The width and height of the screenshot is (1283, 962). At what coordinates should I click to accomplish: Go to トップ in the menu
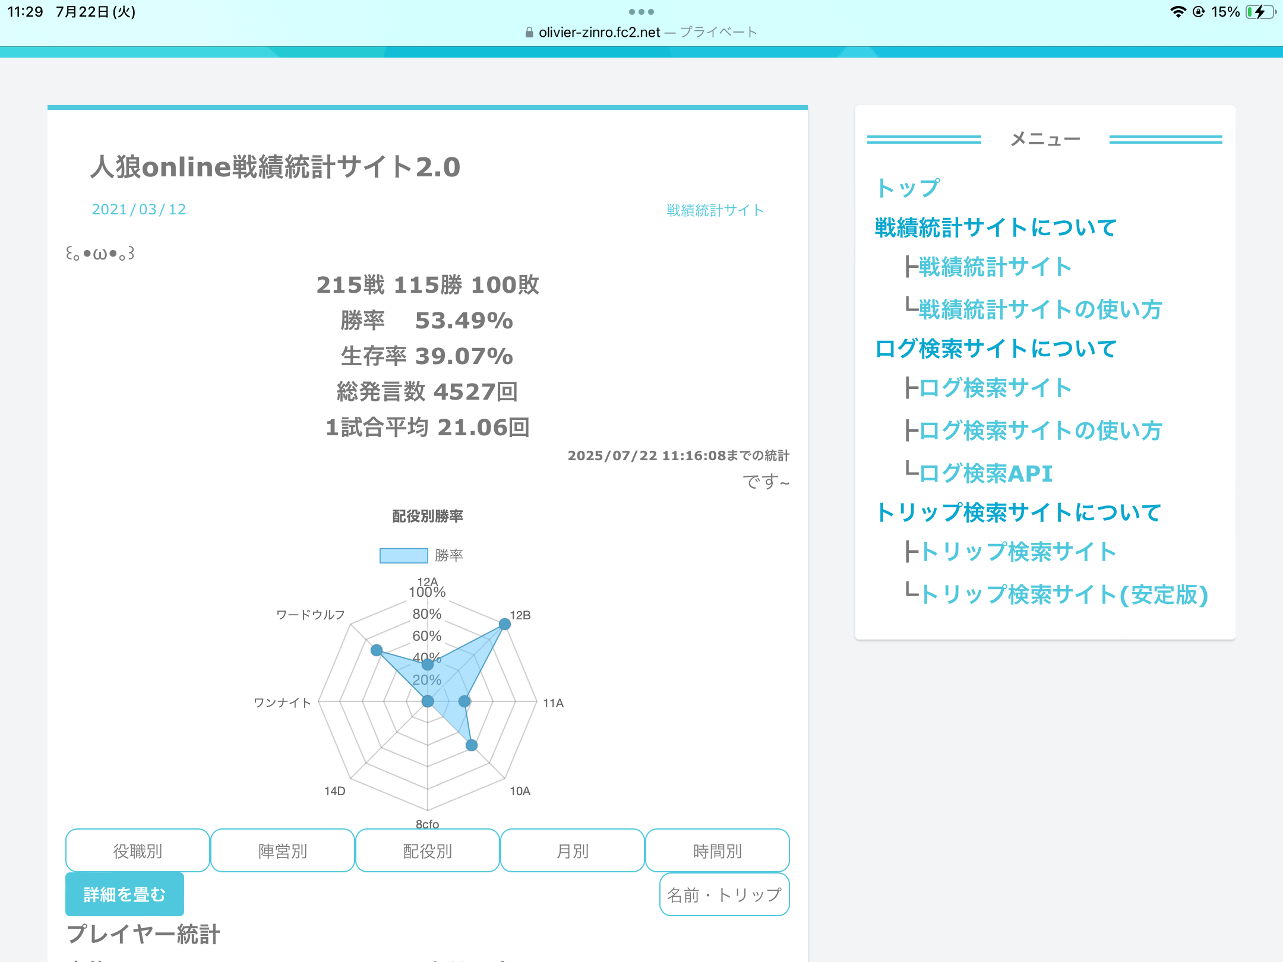(908, 188)
